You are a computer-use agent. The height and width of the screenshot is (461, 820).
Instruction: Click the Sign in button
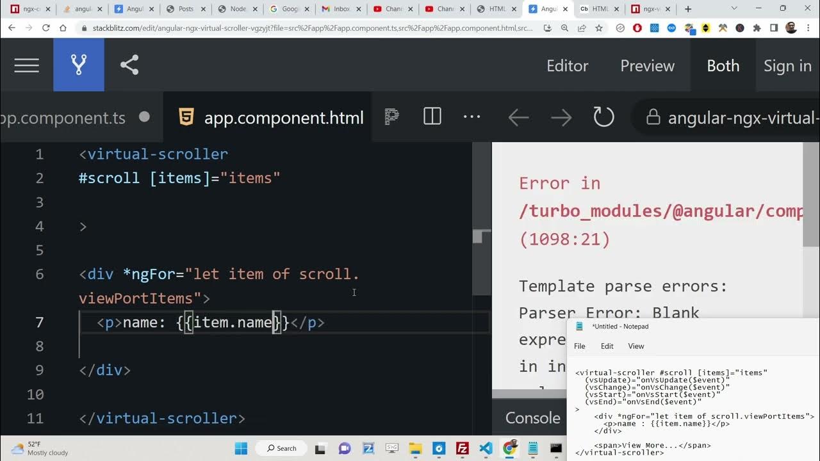[x=787, y=66]
